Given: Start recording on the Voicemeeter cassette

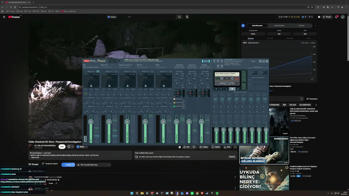Looking at the screenshot, I should [238, 89].
